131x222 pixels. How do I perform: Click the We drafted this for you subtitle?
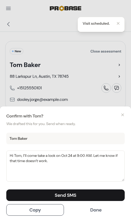click(x=41, y=124)
